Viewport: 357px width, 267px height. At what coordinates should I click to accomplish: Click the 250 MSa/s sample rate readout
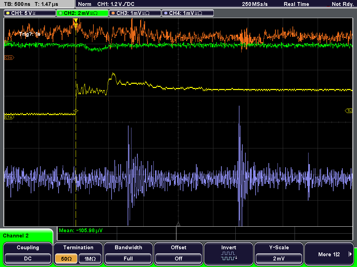click(255, 4)
